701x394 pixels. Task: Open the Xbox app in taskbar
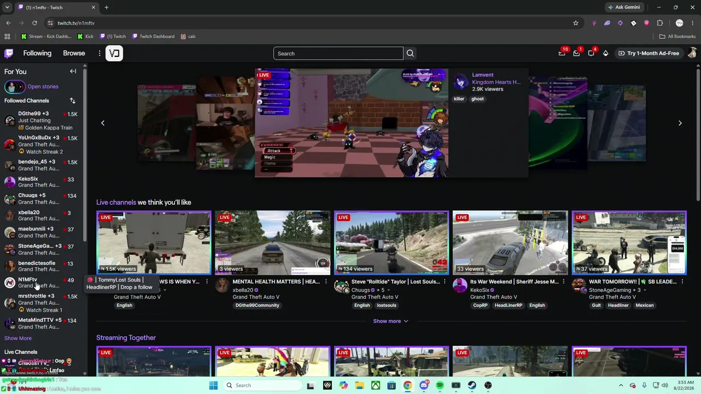376,385
